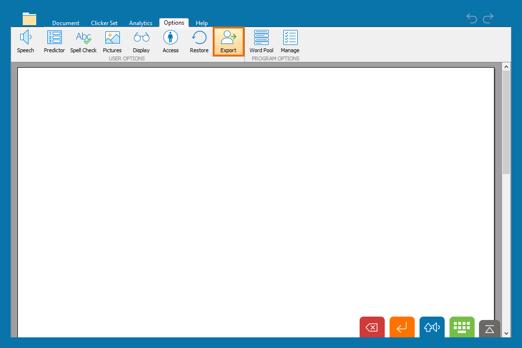
Task: Collapse the panel with the gray arrow button
Action: (x=489, y=329)
